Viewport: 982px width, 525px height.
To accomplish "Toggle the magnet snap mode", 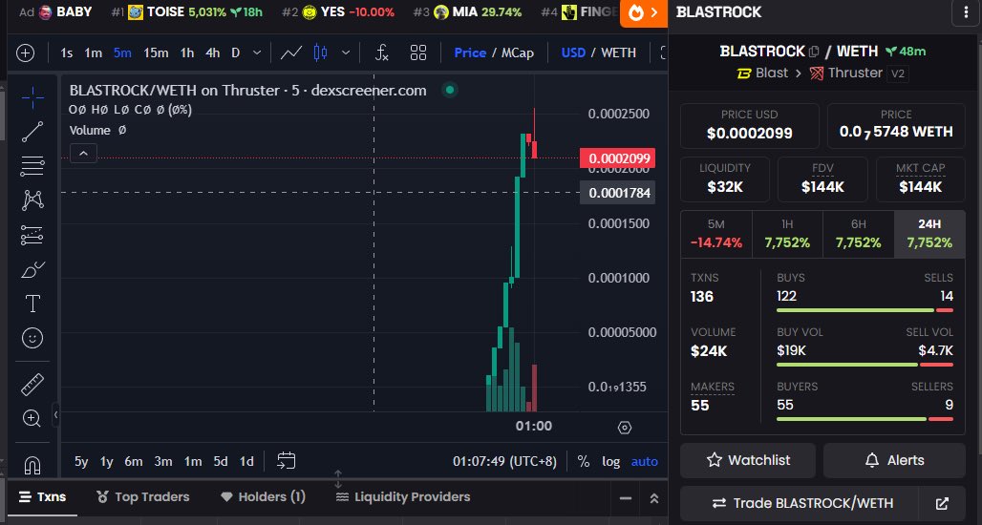I will coord(32,465).
